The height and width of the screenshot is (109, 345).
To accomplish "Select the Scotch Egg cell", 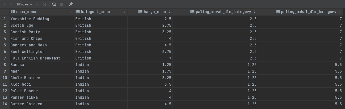I will 41,25.
